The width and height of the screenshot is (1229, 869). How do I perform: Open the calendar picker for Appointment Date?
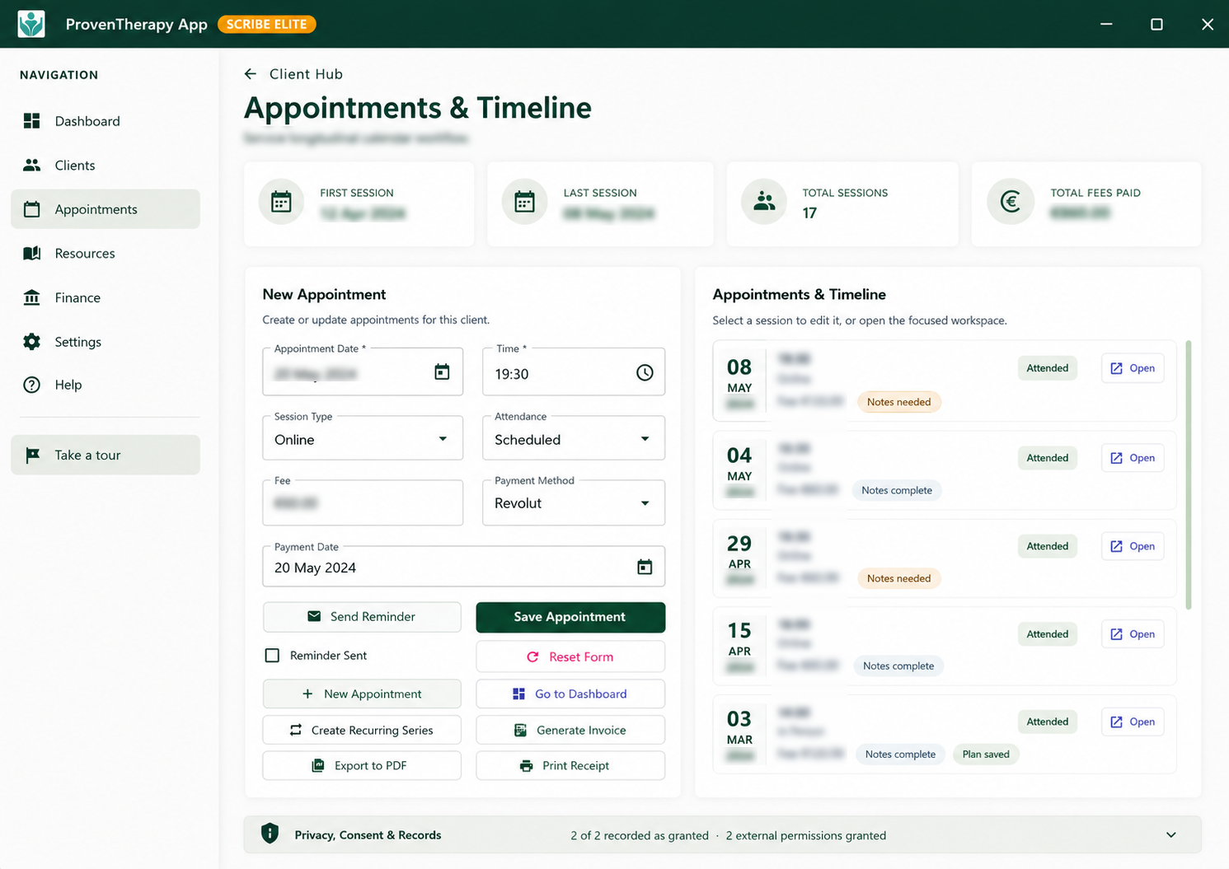(442, 372)
